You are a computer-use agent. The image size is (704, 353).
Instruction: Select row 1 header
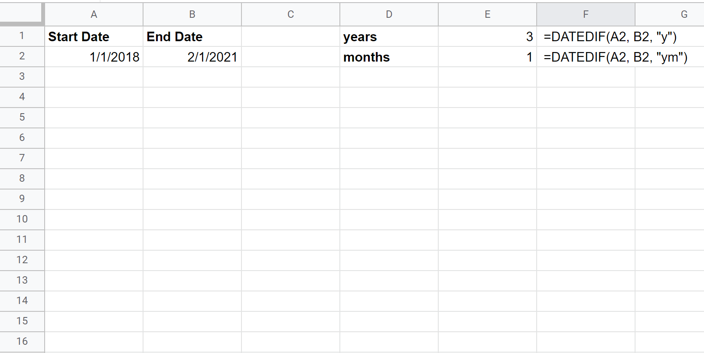22,36
